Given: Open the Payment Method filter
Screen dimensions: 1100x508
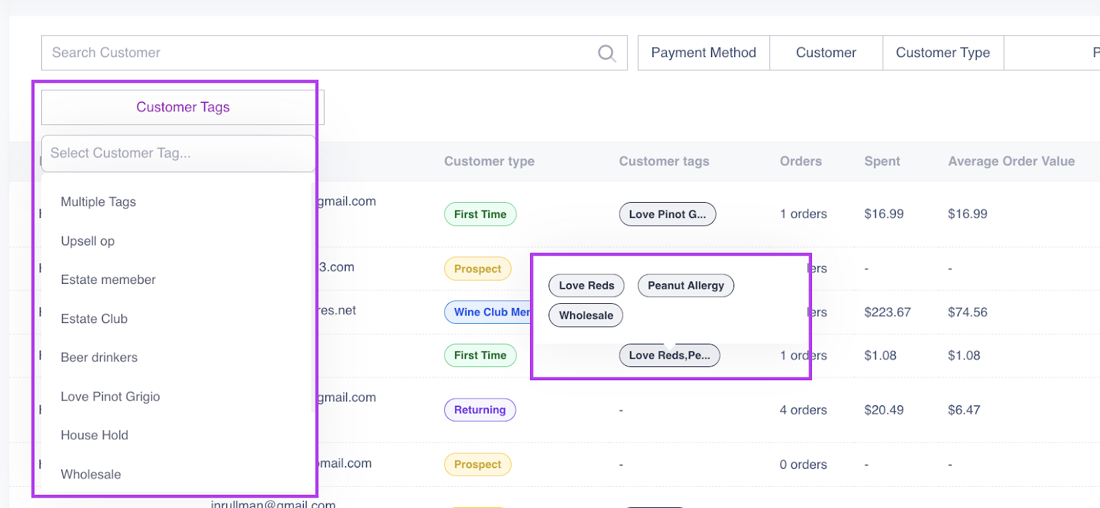Looking at the screenshot, I should click(x=703, y=53).
